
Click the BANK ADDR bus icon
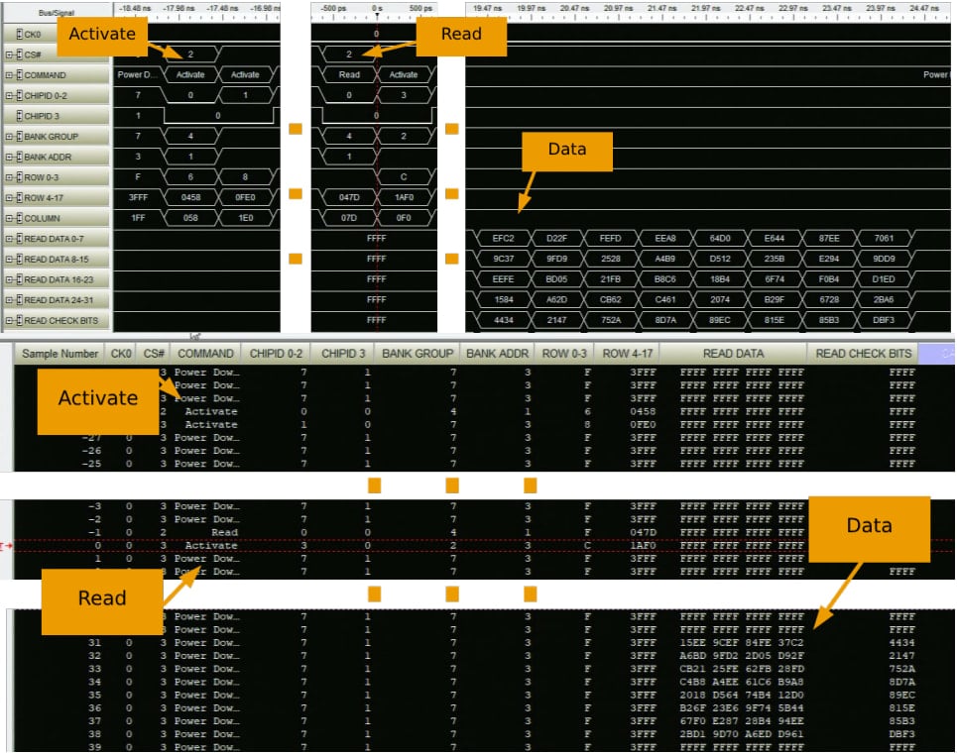[x=18, y=156]
